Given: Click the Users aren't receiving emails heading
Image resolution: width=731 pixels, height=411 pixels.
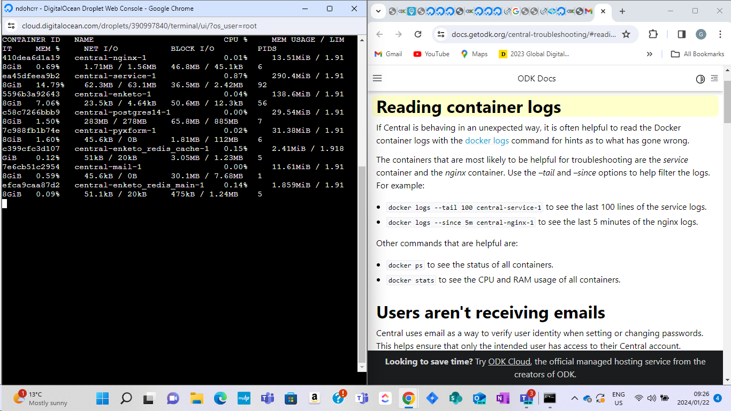Looking at the screenshot, I should coord(491,313).
